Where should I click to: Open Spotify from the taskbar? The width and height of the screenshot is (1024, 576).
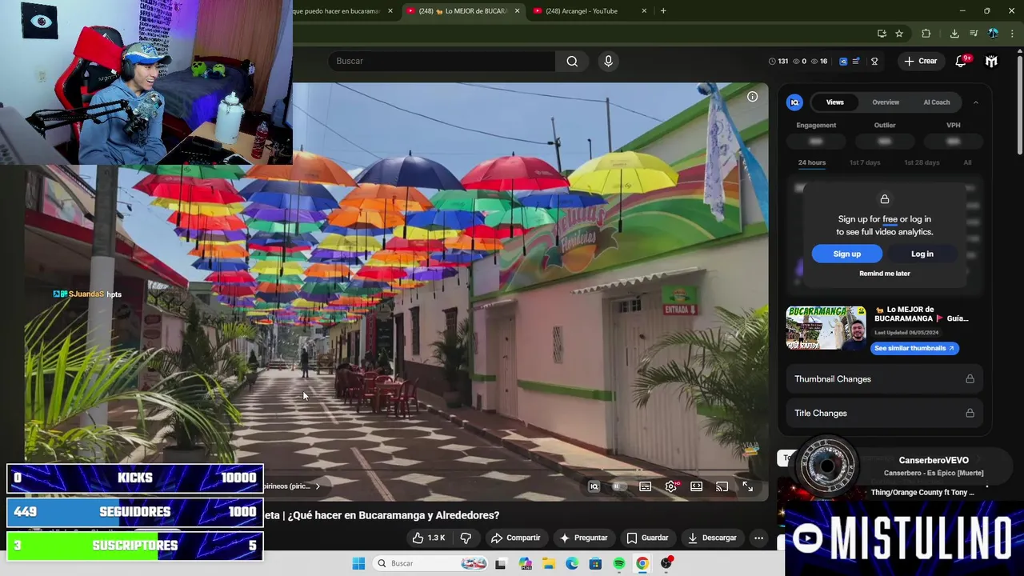click(619, 563)
